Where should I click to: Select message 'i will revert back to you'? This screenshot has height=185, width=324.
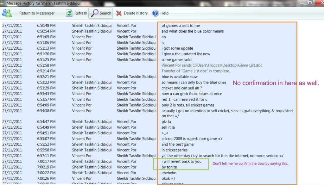click(x=181, y=162)
